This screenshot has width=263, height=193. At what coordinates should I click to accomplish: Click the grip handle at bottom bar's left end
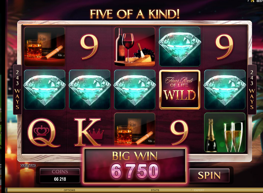tap(6, 190)
